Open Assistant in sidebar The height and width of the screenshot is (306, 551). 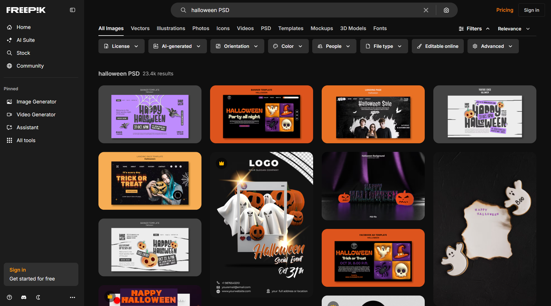click(x=27, y=127)
